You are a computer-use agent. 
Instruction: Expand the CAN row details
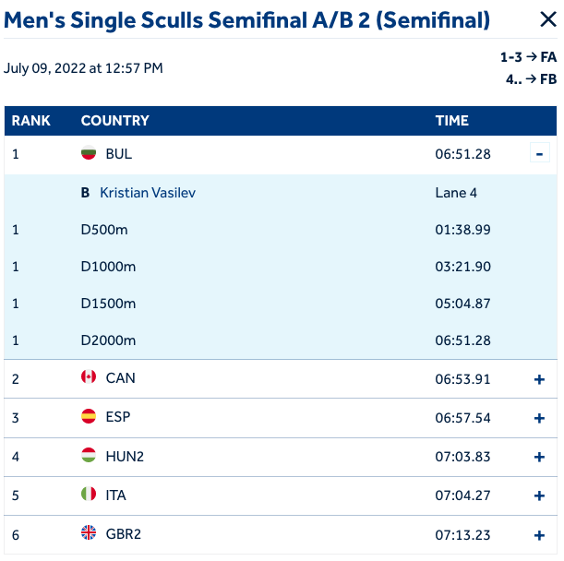click(x=540, y=378)
